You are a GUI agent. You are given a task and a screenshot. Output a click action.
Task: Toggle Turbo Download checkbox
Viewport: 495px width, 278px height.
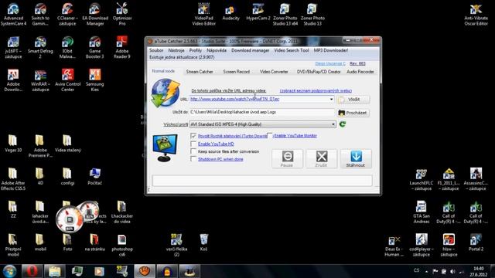193,136
